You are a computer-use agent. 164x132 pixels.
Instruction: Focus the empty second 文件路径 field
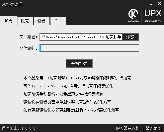pyautogui.click(x=89, y=48)
